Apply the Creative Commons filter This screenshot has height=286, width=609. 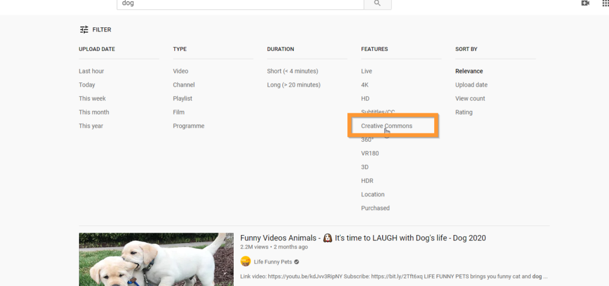387,126
